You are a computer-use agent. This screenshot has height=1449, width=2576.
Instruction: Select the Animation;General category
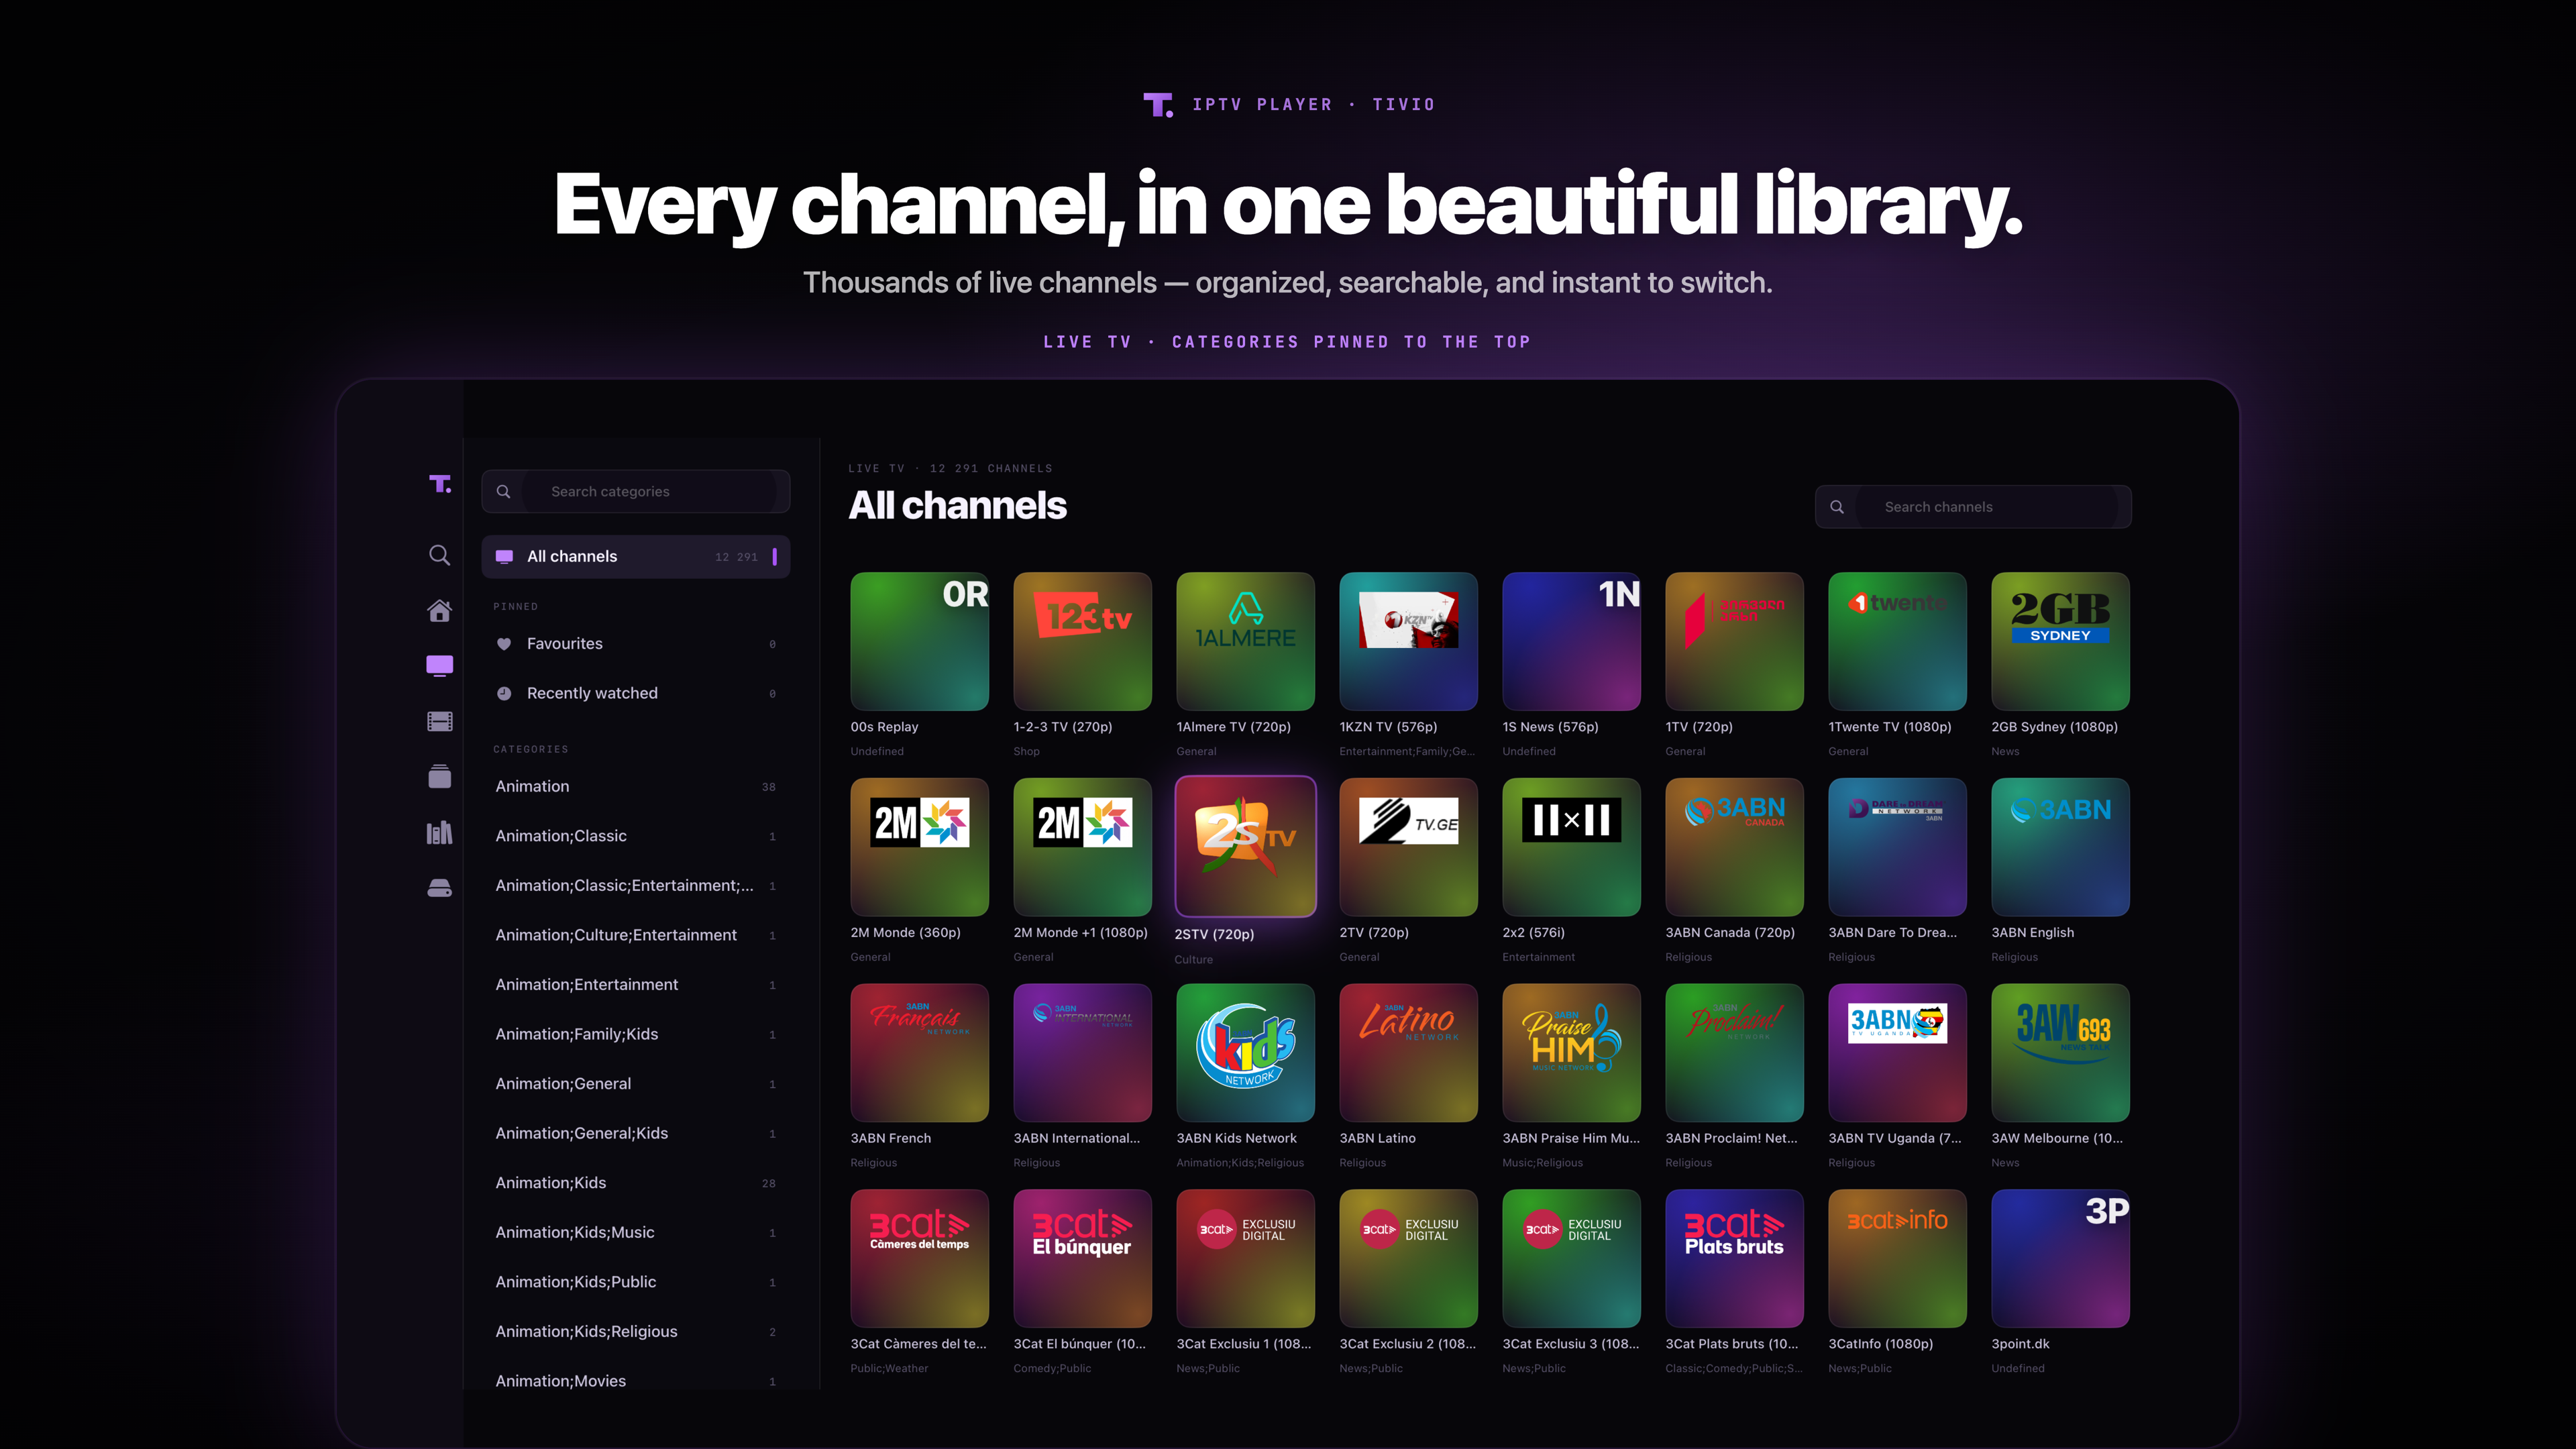[x=636, y=1083]
